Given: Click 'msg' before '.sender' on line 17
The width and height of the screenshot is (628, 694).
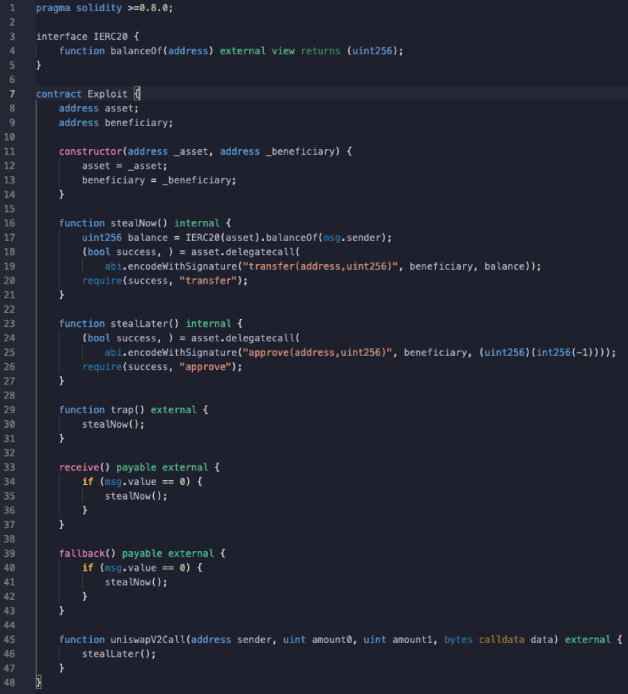Looking at the screenshot, I should (331, 238).
